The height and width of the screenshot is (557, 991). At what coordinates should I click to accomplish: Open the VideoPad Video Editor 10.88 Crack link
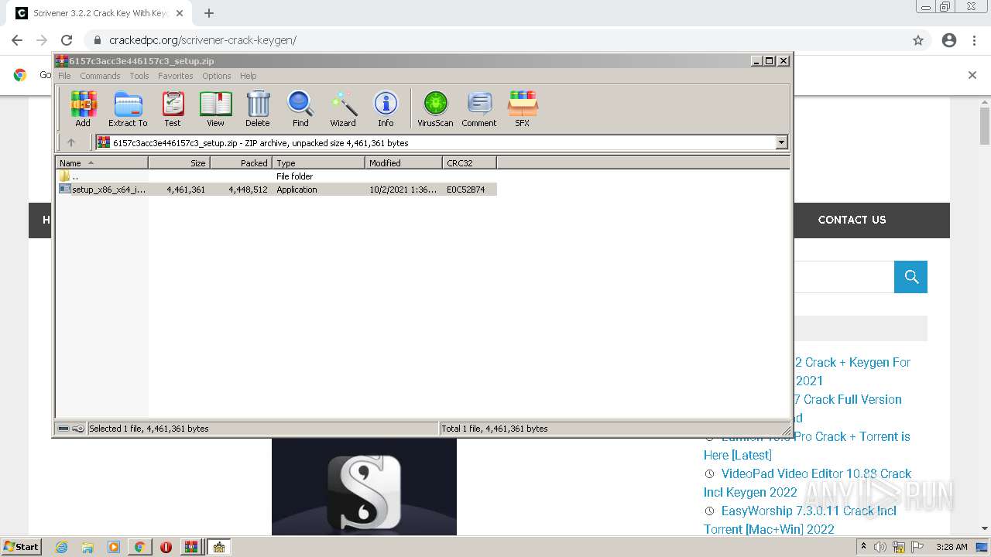coord(808,483)
